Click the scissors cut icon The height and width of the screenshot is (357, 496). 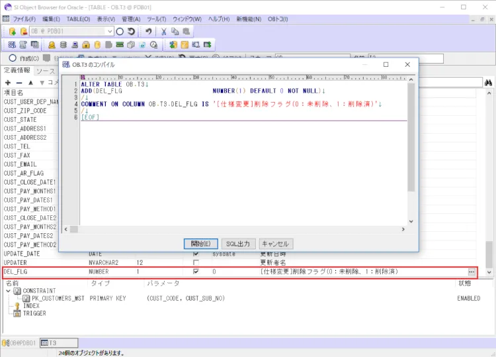point(163,31)
